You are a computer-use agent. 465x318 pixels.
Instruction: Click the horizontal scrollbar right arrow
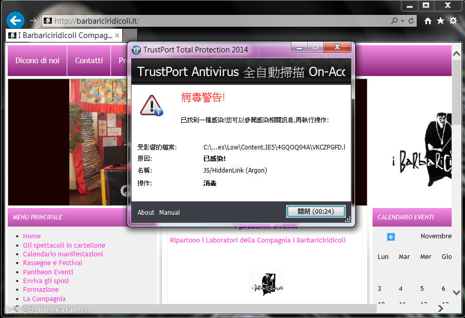(x=441, y=309)
